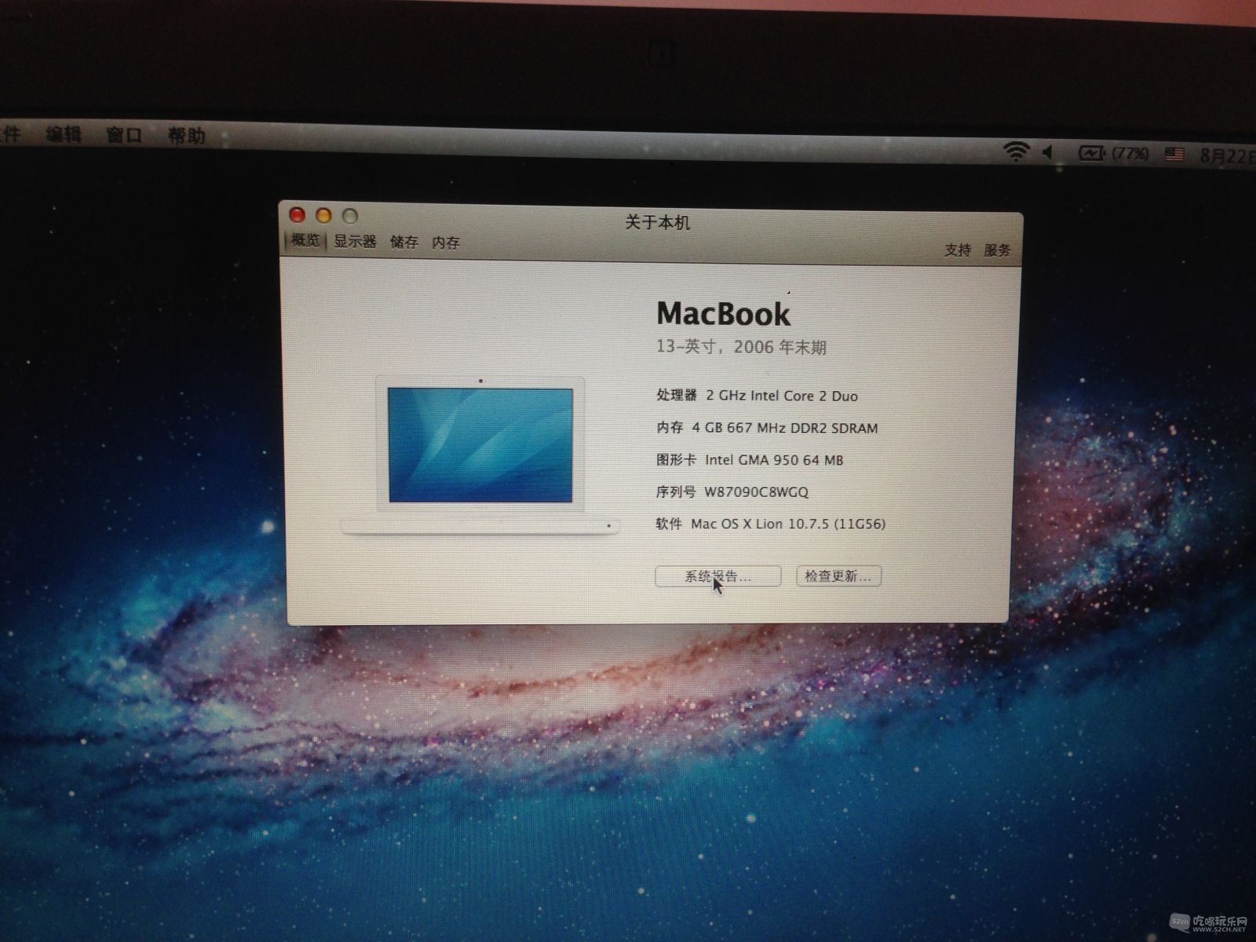This screenshot has width=1256, height=942.
Task: Click the battery status icon
Action: (1092, 153)
